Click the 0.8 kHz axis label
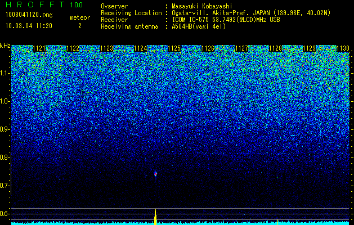The image size is (354, 225). (4, 157)
